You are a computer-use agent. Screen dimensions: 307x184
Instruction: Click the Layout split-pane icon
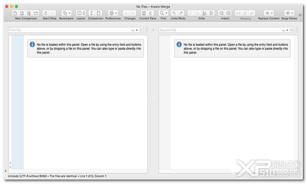coord(79,13)
